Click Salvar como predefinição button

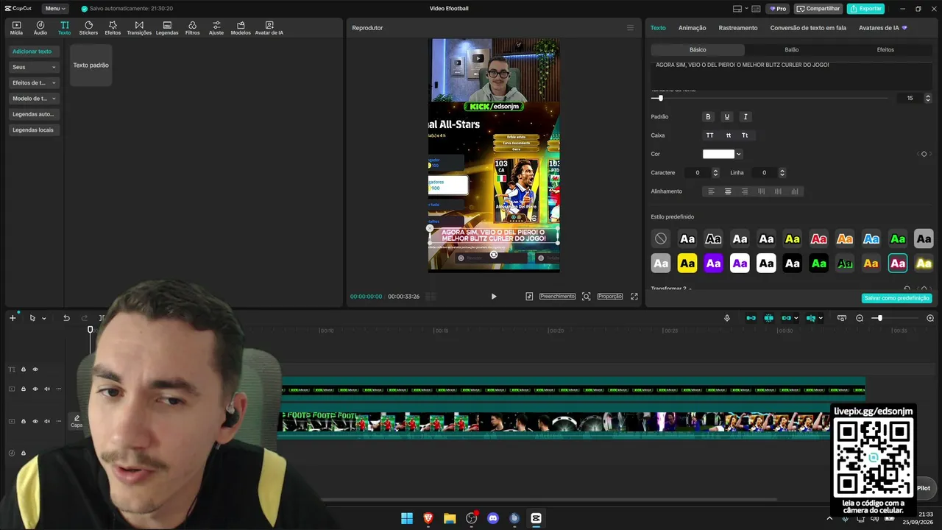tap(897, 298)
